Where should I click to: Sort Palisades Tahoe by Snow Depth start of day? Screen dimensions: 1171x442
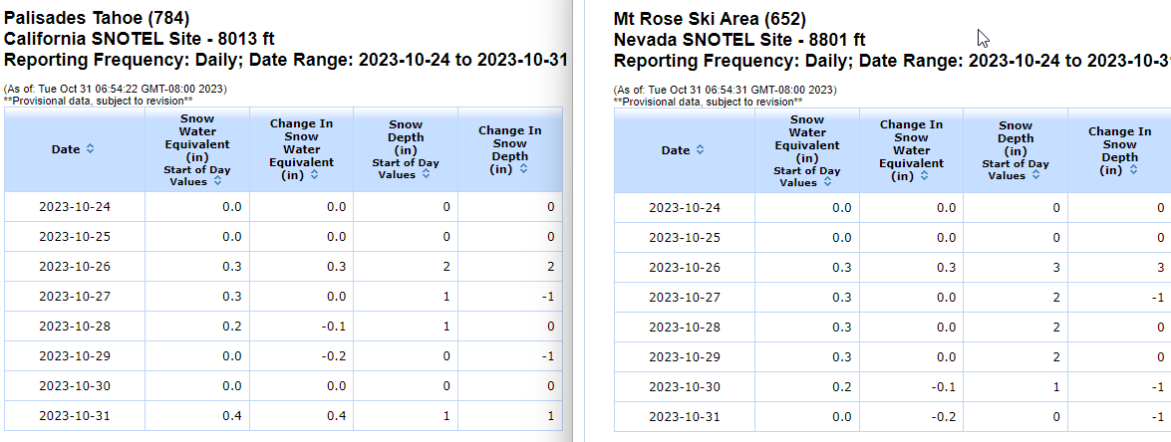(426, 175)
